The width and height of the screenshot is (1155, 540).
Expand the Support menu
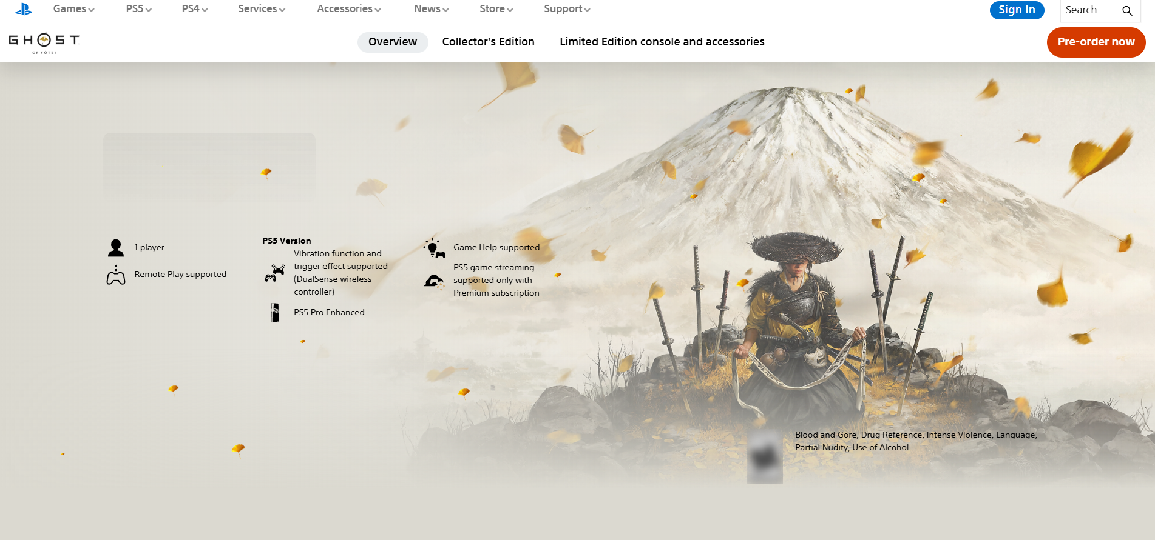567,9
